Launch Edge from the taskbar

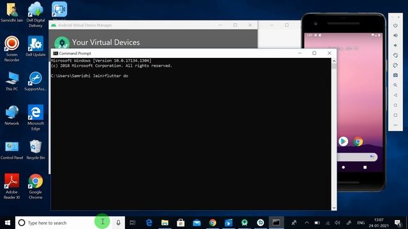pos(149,223)
